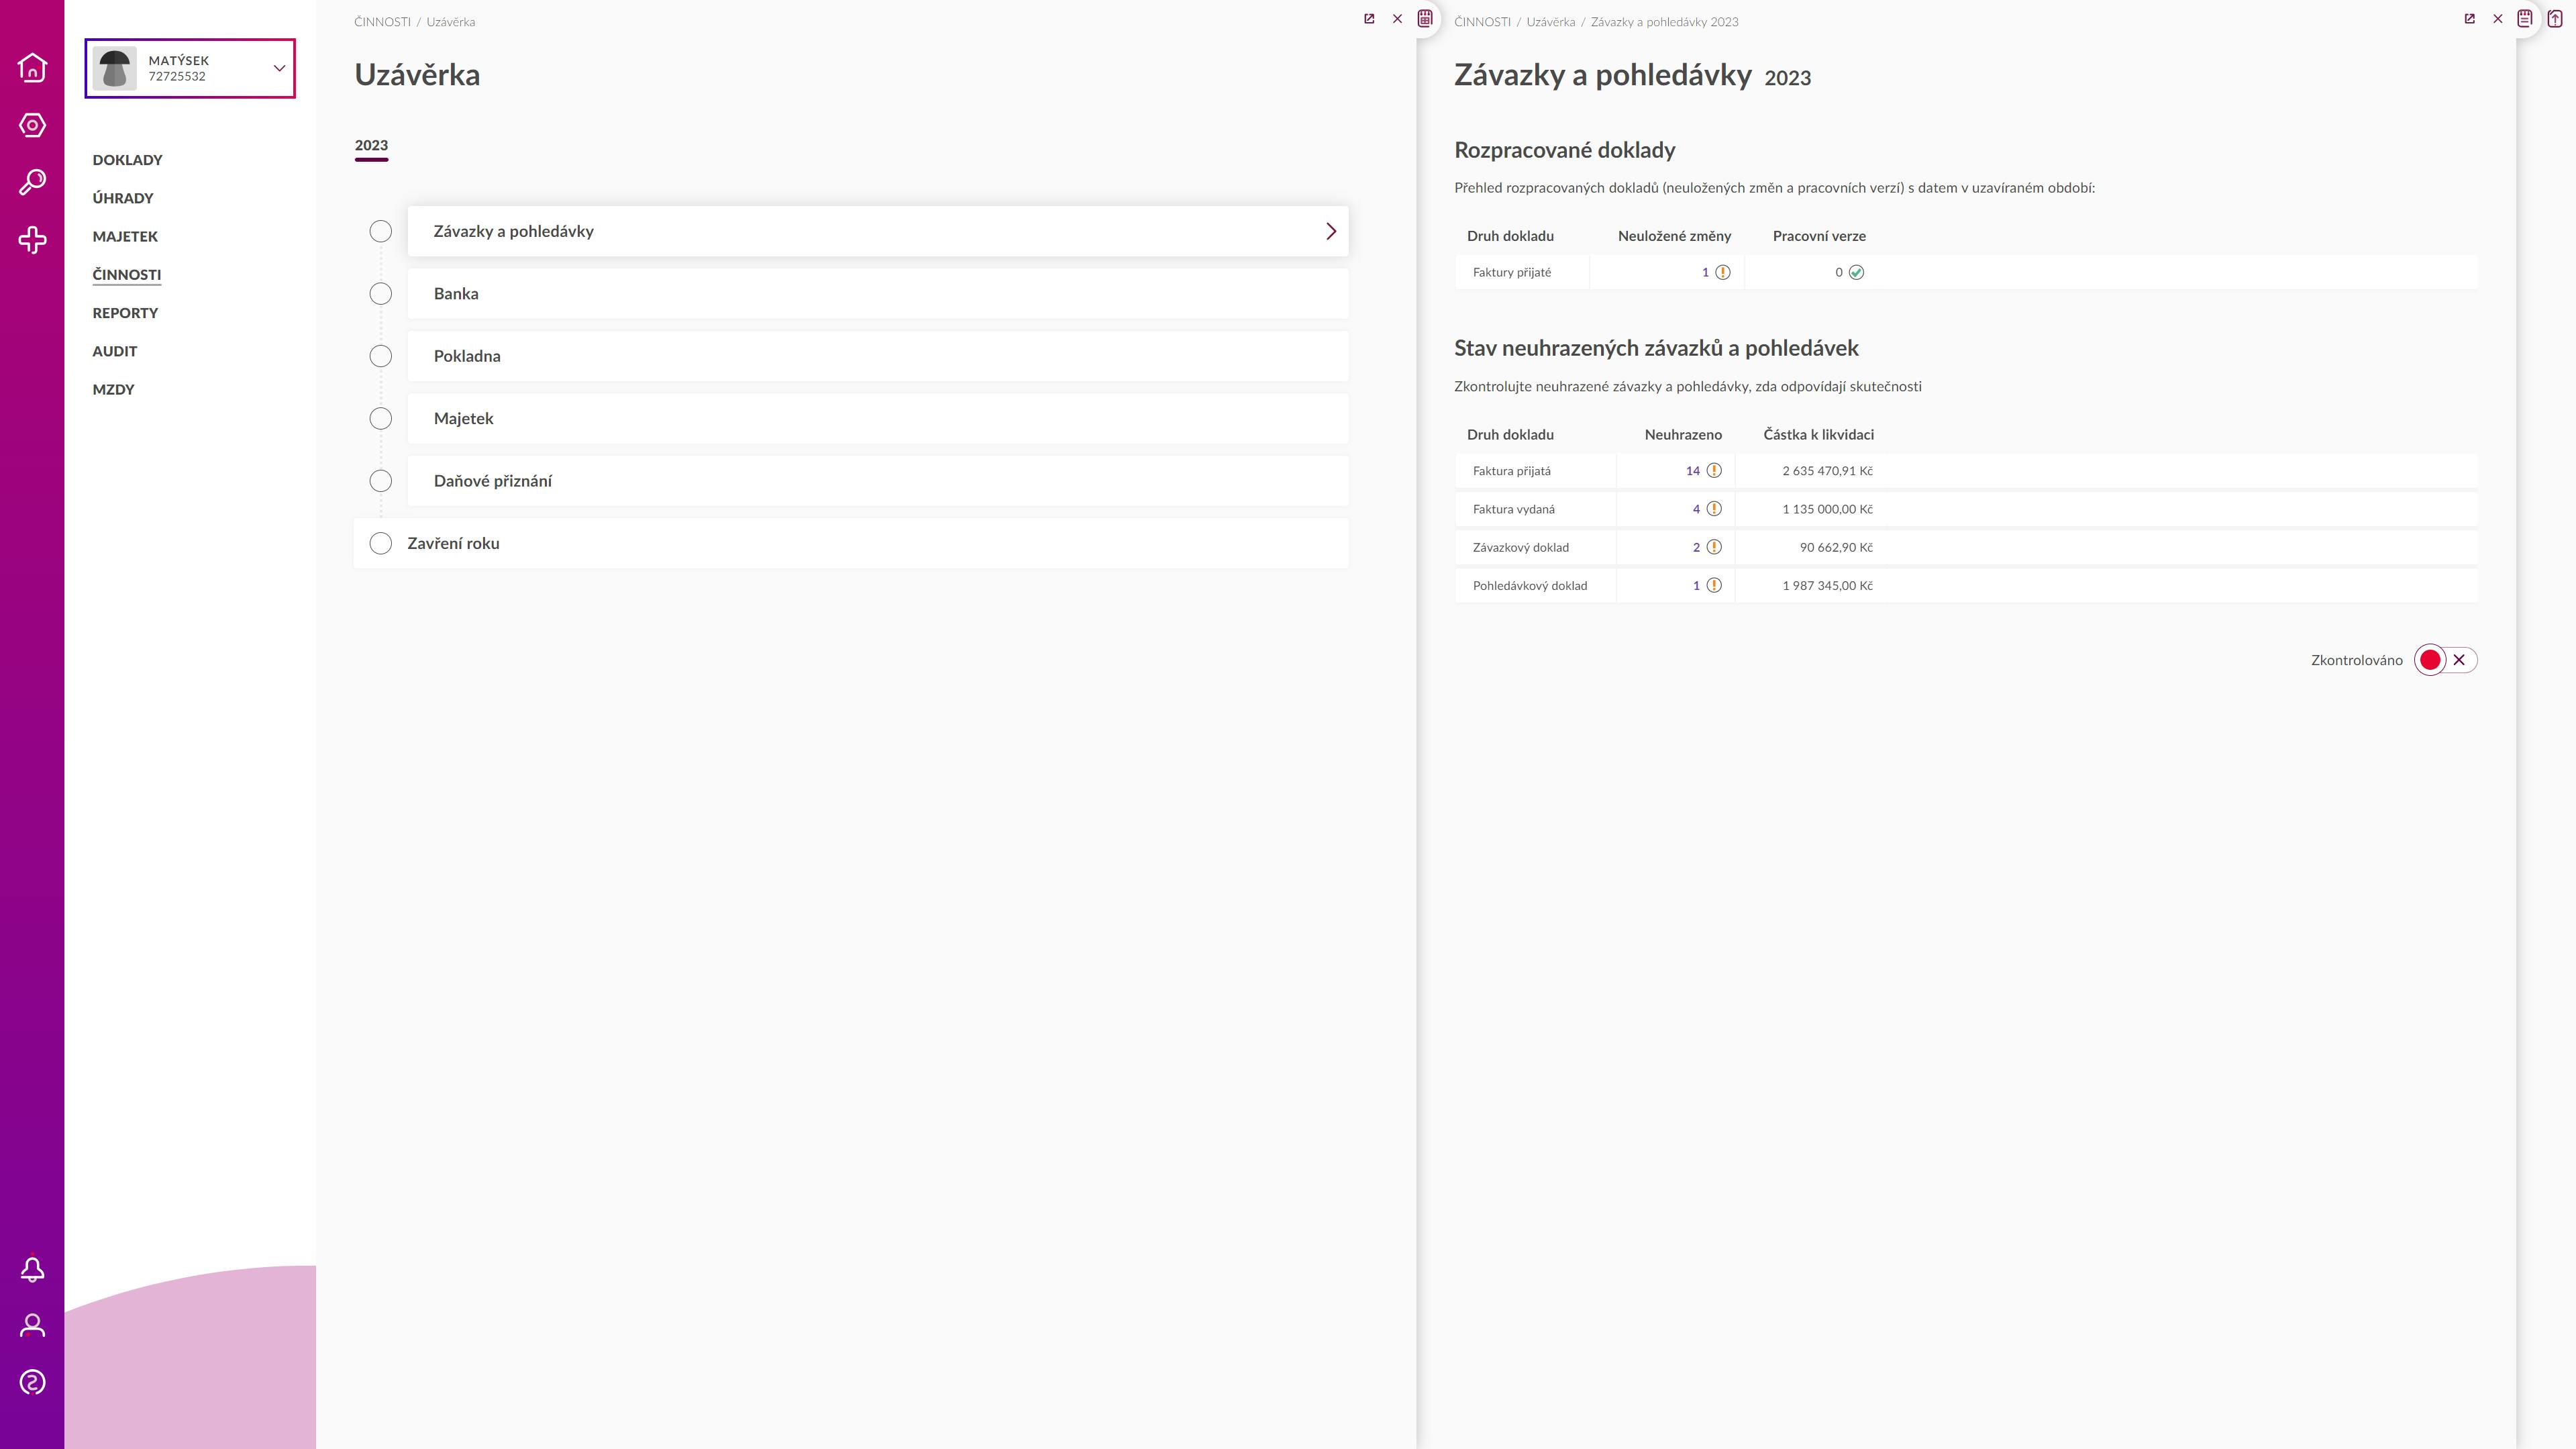This screenshot has height=1449, width=2576.
Task: Click Uzávěrka breadcrumb in the right panel
Action: click(x=1550, y=22)
